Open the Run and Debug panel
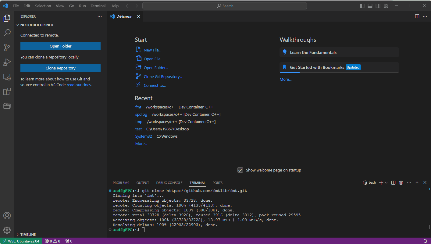The height and width of the screenshot is (244, 431). click(7, 62)
